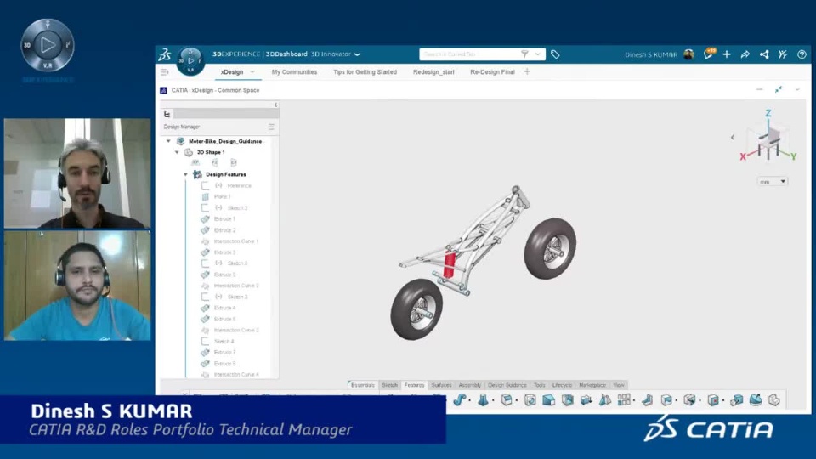The width and height of the screenshot is (816, 459).
Task: Click the plus Add icon in top bar
Action: coord(727,54)
